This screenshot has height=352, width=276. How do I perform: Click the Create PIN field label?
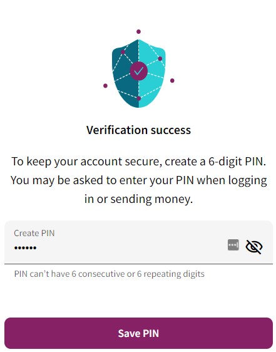click(34, 233)
